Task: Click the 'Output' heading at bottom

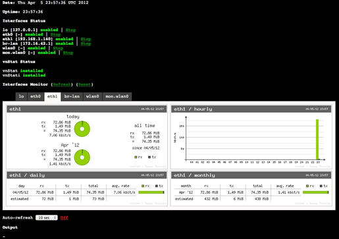Action: pos(10,227)
